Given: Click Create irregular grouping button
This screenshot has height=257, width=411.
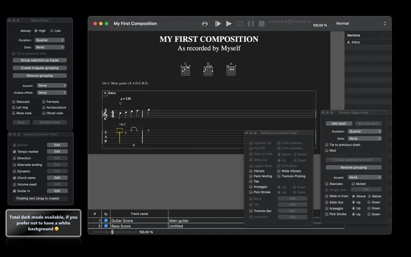Looking at the screenshot, I should (x=40, y=68).
